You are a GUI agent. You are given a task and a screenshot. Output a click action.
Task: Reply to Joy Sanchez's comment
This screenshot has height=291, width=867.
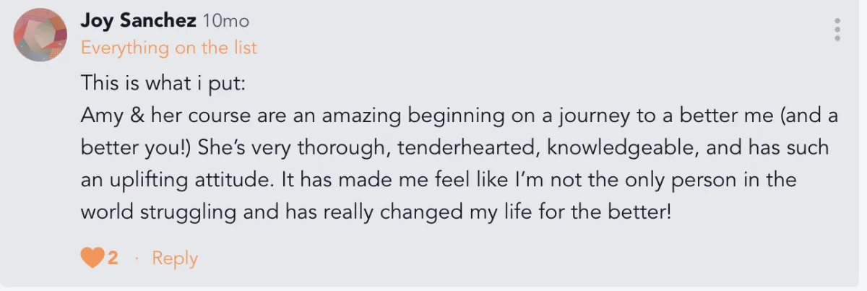click(174, 259)
